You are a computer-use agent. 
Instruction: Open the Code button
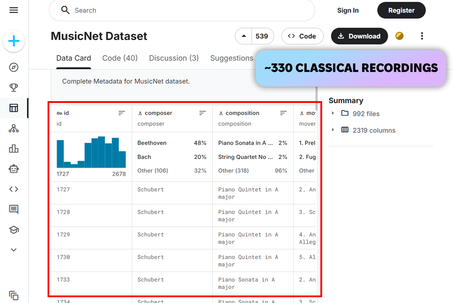pyautogui.click(x=302, y=36)
